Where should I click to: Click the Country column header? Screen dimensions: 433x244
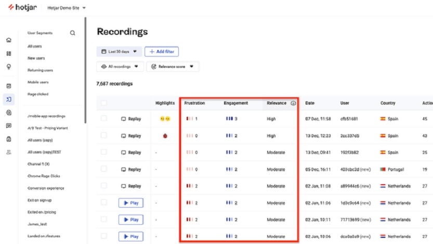coord(388,103)
